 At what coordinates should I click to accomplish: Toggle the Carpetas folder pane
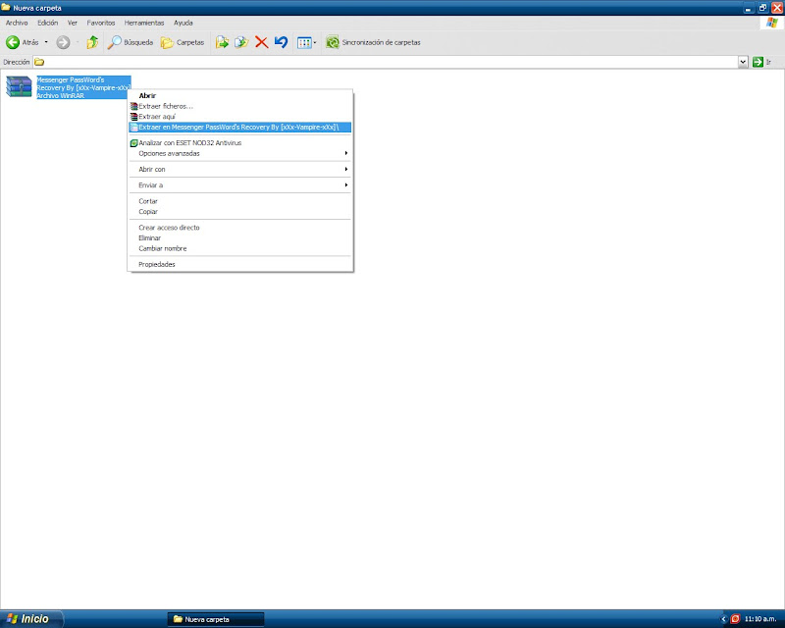click(x=183, y=42)
